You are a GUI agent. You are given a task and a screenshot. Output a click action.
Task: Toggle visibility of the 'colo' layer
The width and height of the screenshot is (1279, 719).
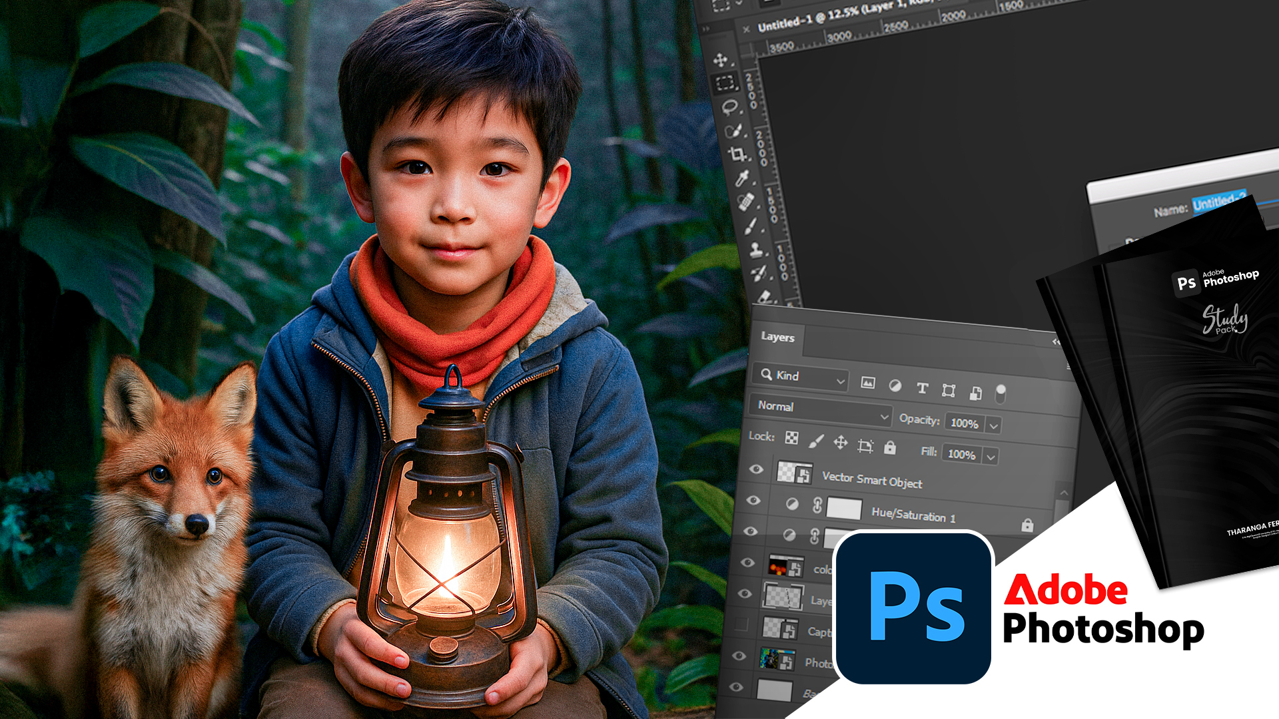[747, 563]
